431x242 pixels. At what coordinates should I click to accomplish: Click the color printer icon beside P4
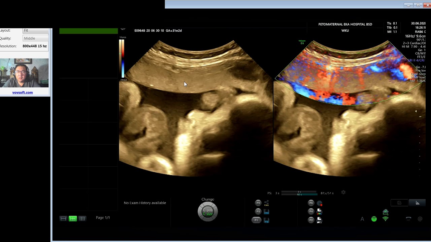coord(320,211)
